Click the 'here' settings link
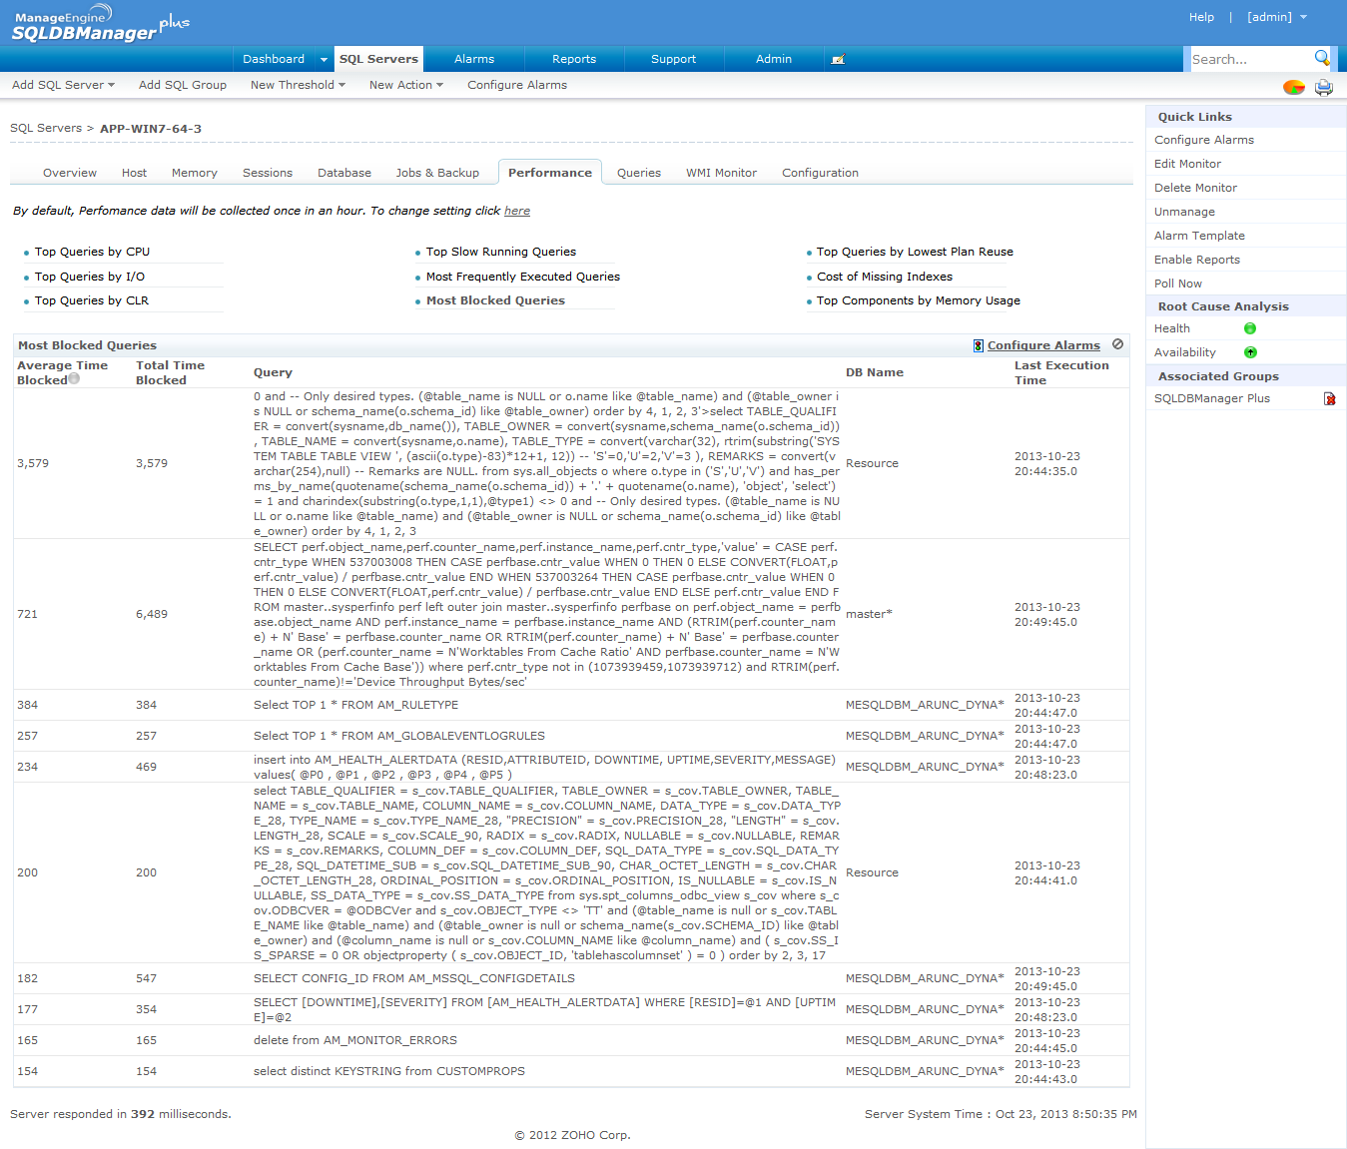 (x=516, y=211)
